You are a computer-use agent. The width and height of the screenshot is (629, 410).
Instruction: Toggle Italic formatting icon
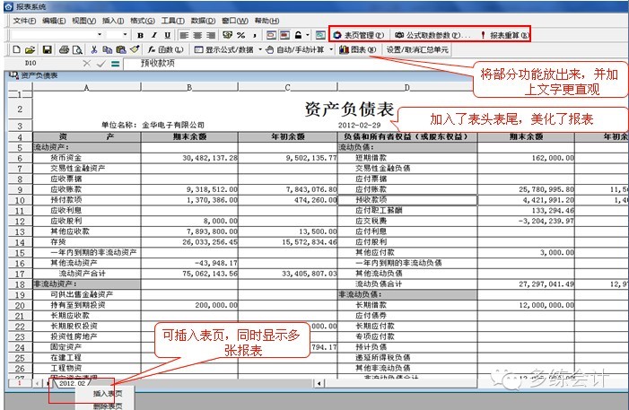[154, 35]
